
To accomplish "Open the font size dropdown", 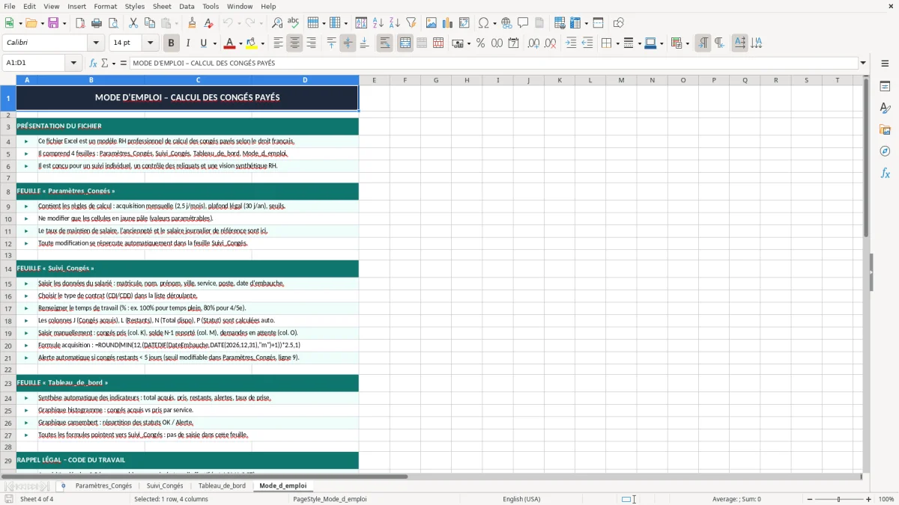I will point(150,43).
